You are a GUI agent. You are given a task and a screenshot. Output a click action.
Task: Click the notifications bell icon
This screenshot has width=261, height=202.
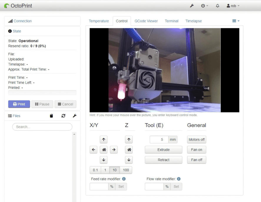[x=217, y=6]
